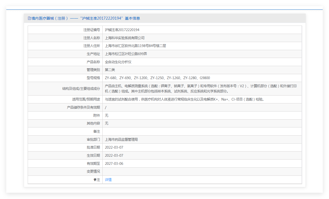Click the 管理类别 label

[x=93, y=70]
